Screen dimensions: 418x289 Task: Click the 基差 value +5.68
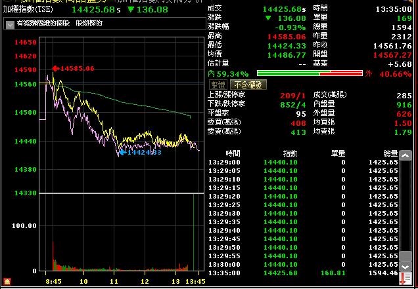click(x=400, y=64)
